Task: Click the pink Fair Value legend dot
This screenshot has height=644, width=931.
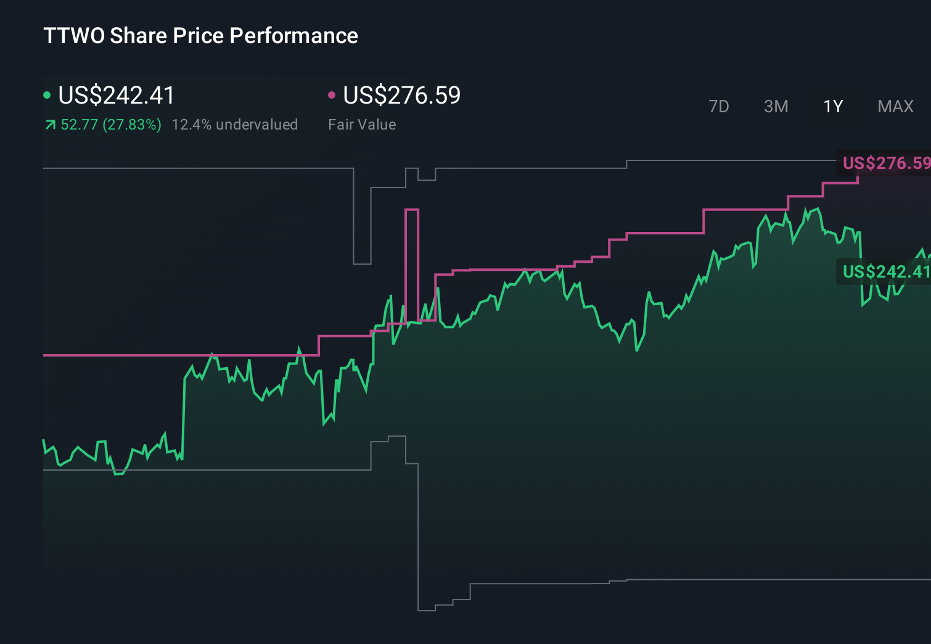Action: point(332,94)
